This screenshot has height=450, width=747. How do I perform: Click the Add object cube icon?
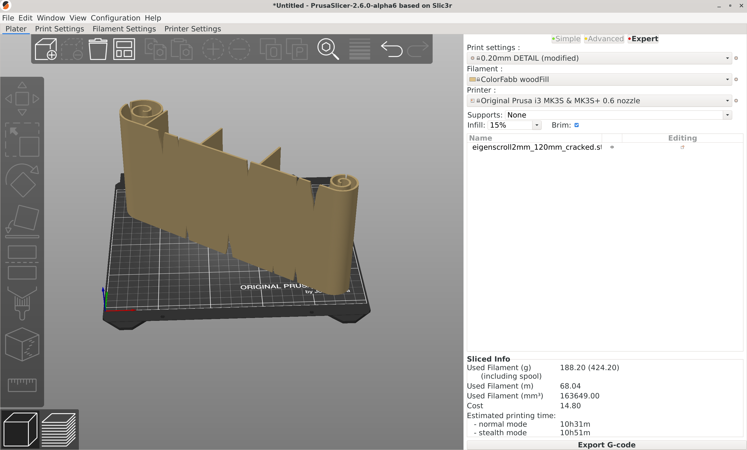point(46,49)
